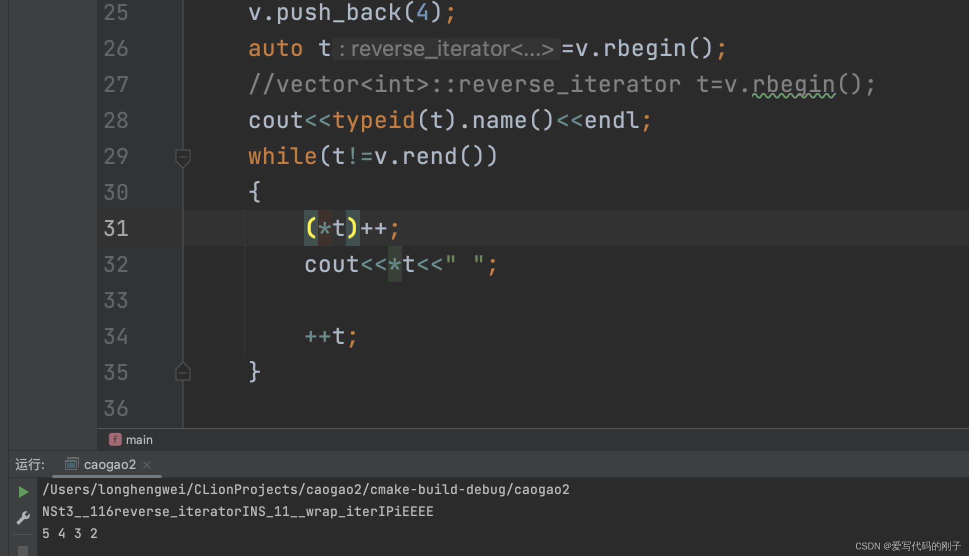Click the reverse_iterator type hint inlay
969x556 pixels.
tap(446, 49)
